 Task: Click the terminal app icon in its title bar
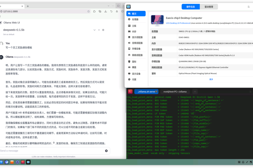click(x=130, y=91)
